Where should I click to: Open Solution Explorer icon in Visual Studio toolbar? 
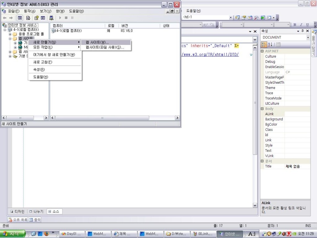[237, 18]
